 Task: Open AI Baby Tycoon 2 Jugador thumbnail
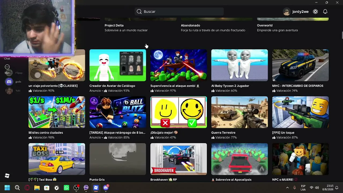pyautogui.click(x=240, y=65)
